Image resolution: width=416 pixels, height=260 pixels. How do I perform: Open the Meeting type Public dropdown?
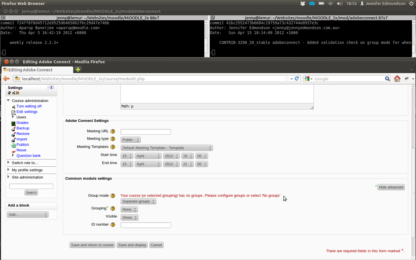coord(131,140)
